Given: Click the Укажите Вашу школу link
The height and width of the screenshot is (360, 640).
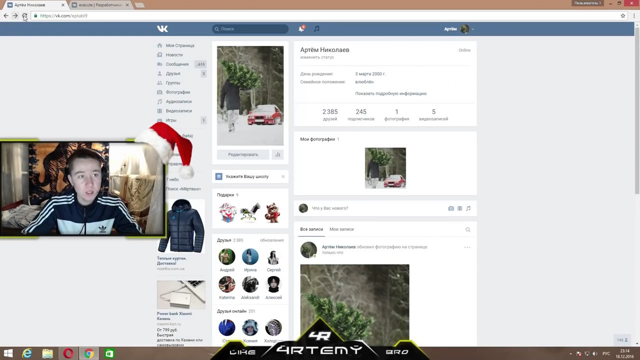Looking at the screenshot, I should pyautogui.click(x=247, y=176).
